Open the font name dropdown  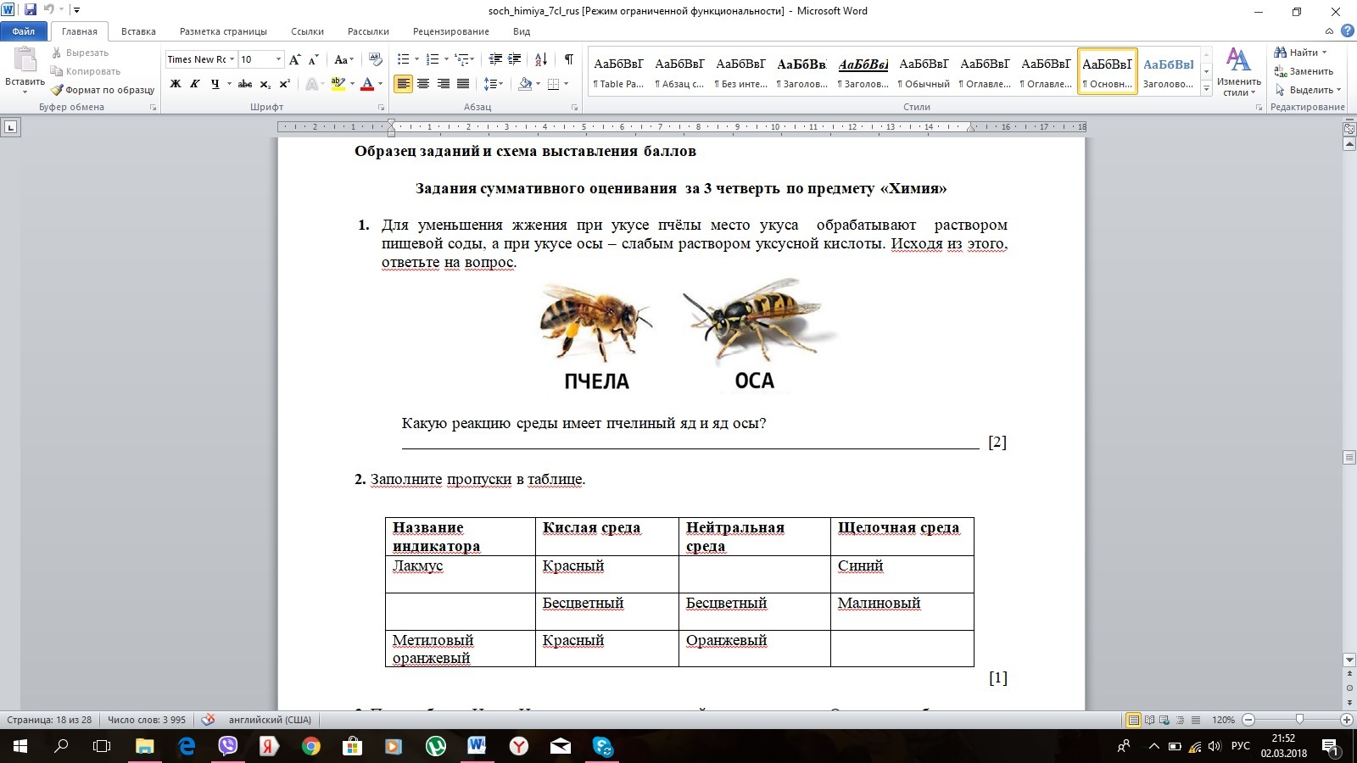coord(232,59)
